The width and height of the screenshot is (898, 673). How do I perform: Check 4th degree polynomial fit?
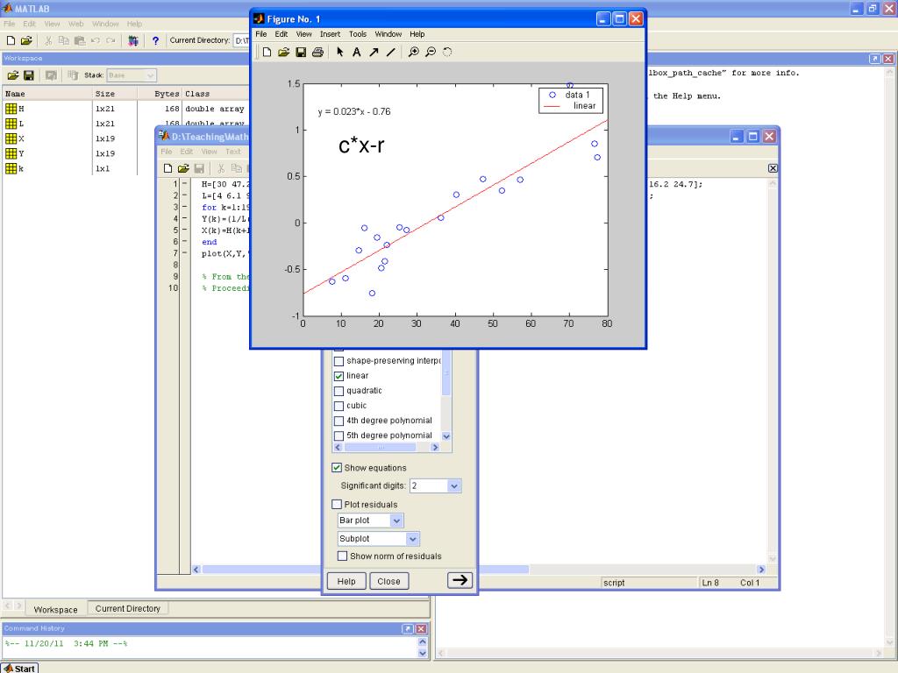click(339, 421)
